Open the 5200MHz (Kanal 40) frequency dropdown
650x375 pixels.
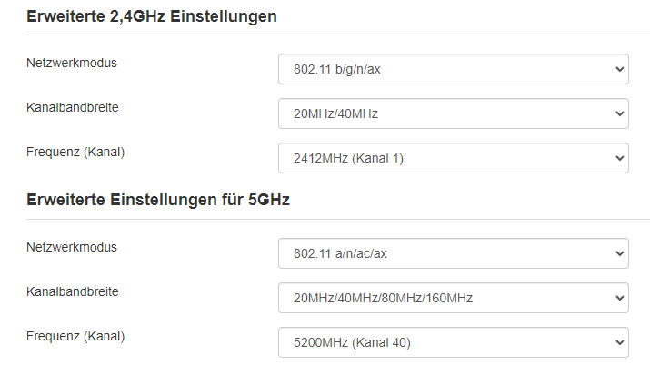coord(452,341)
